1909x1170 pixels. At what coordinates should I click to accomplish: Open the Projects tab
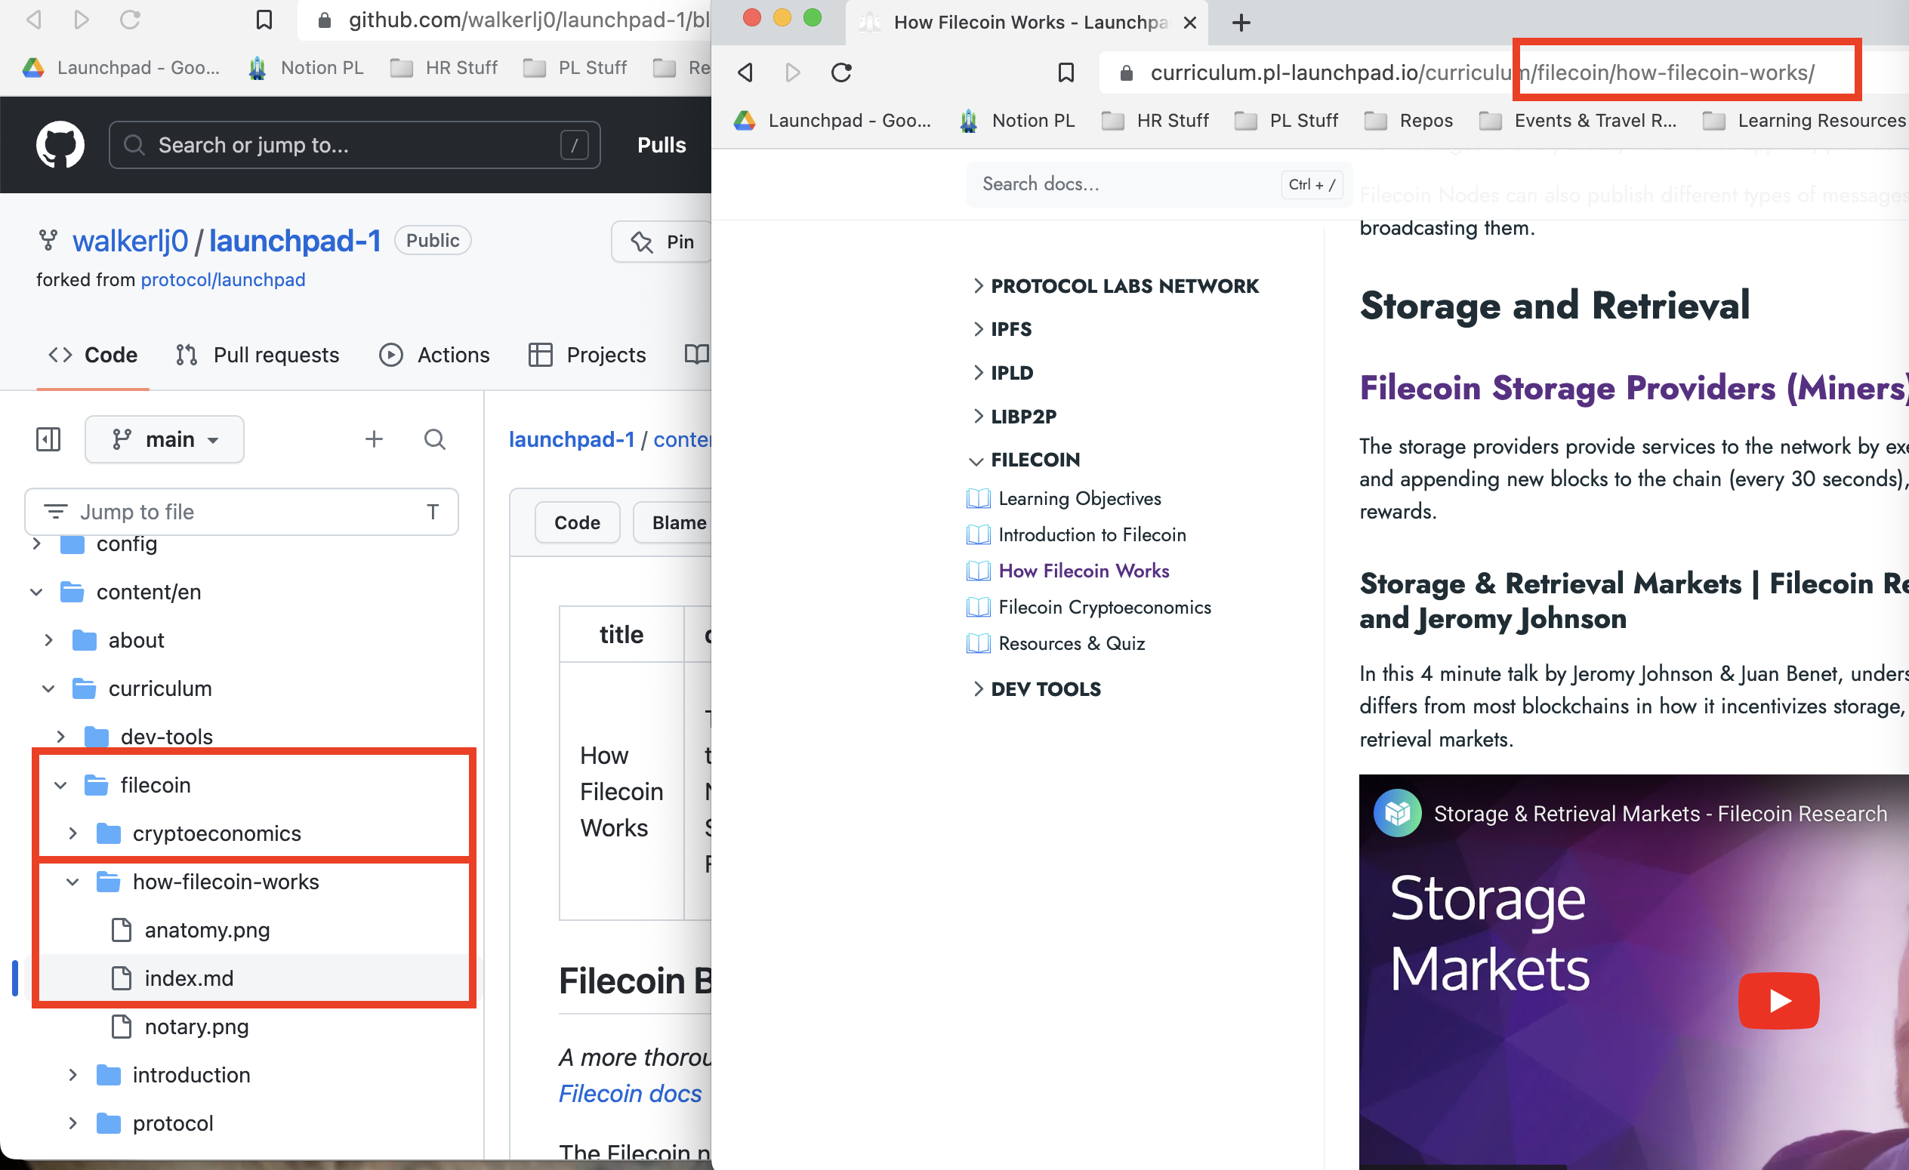click(x=588, y=355)
